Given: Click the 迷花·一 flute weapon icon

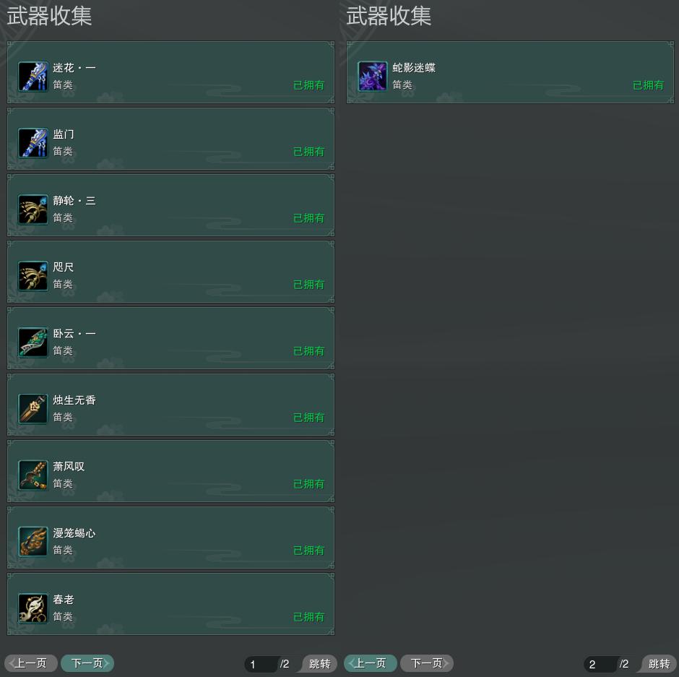Looking at the screenshot, I should [x=33, y=77].
